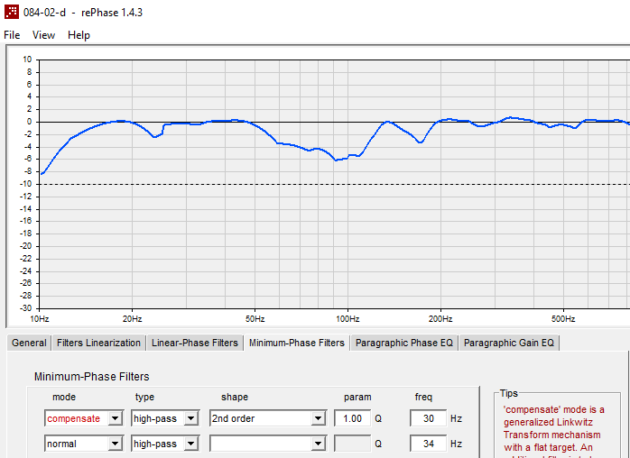Open the Paragraphic Phase EQ tab
This screenshot has height=458, width=630.
point(404,343)
